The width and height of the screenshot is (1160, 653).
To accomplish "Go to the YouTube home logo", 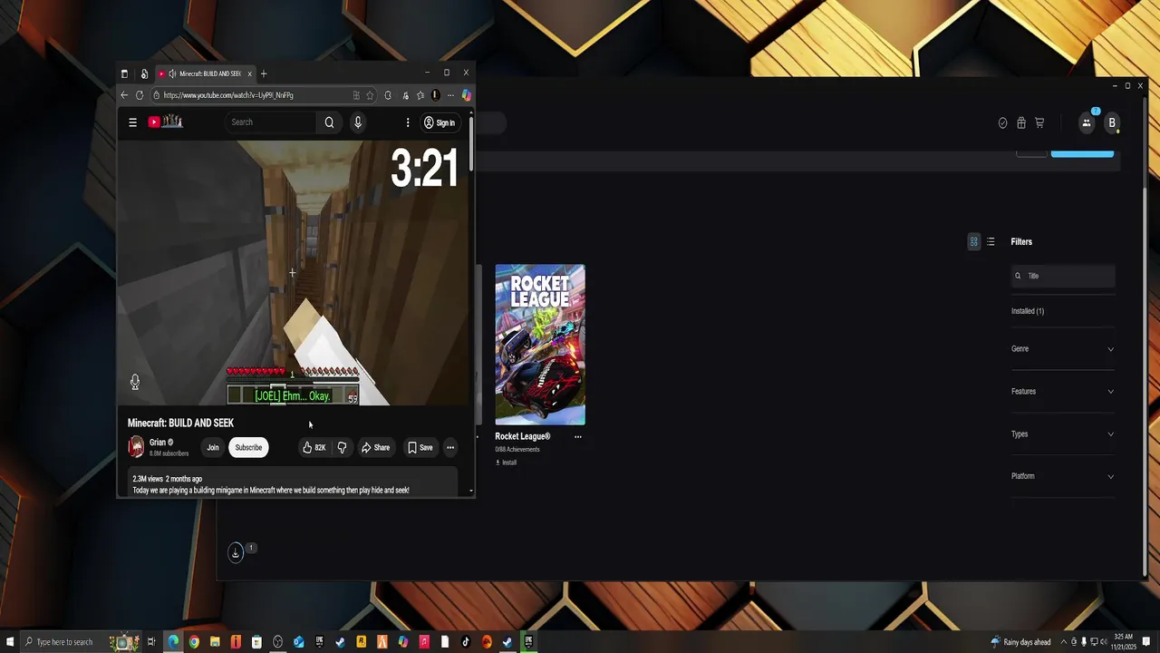I will [x=166, y=122].
